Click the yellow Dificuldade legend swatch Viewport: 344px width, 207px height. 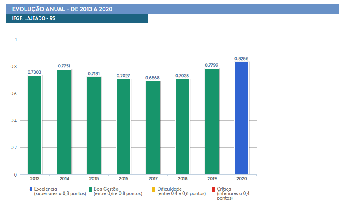pos(154,189)
